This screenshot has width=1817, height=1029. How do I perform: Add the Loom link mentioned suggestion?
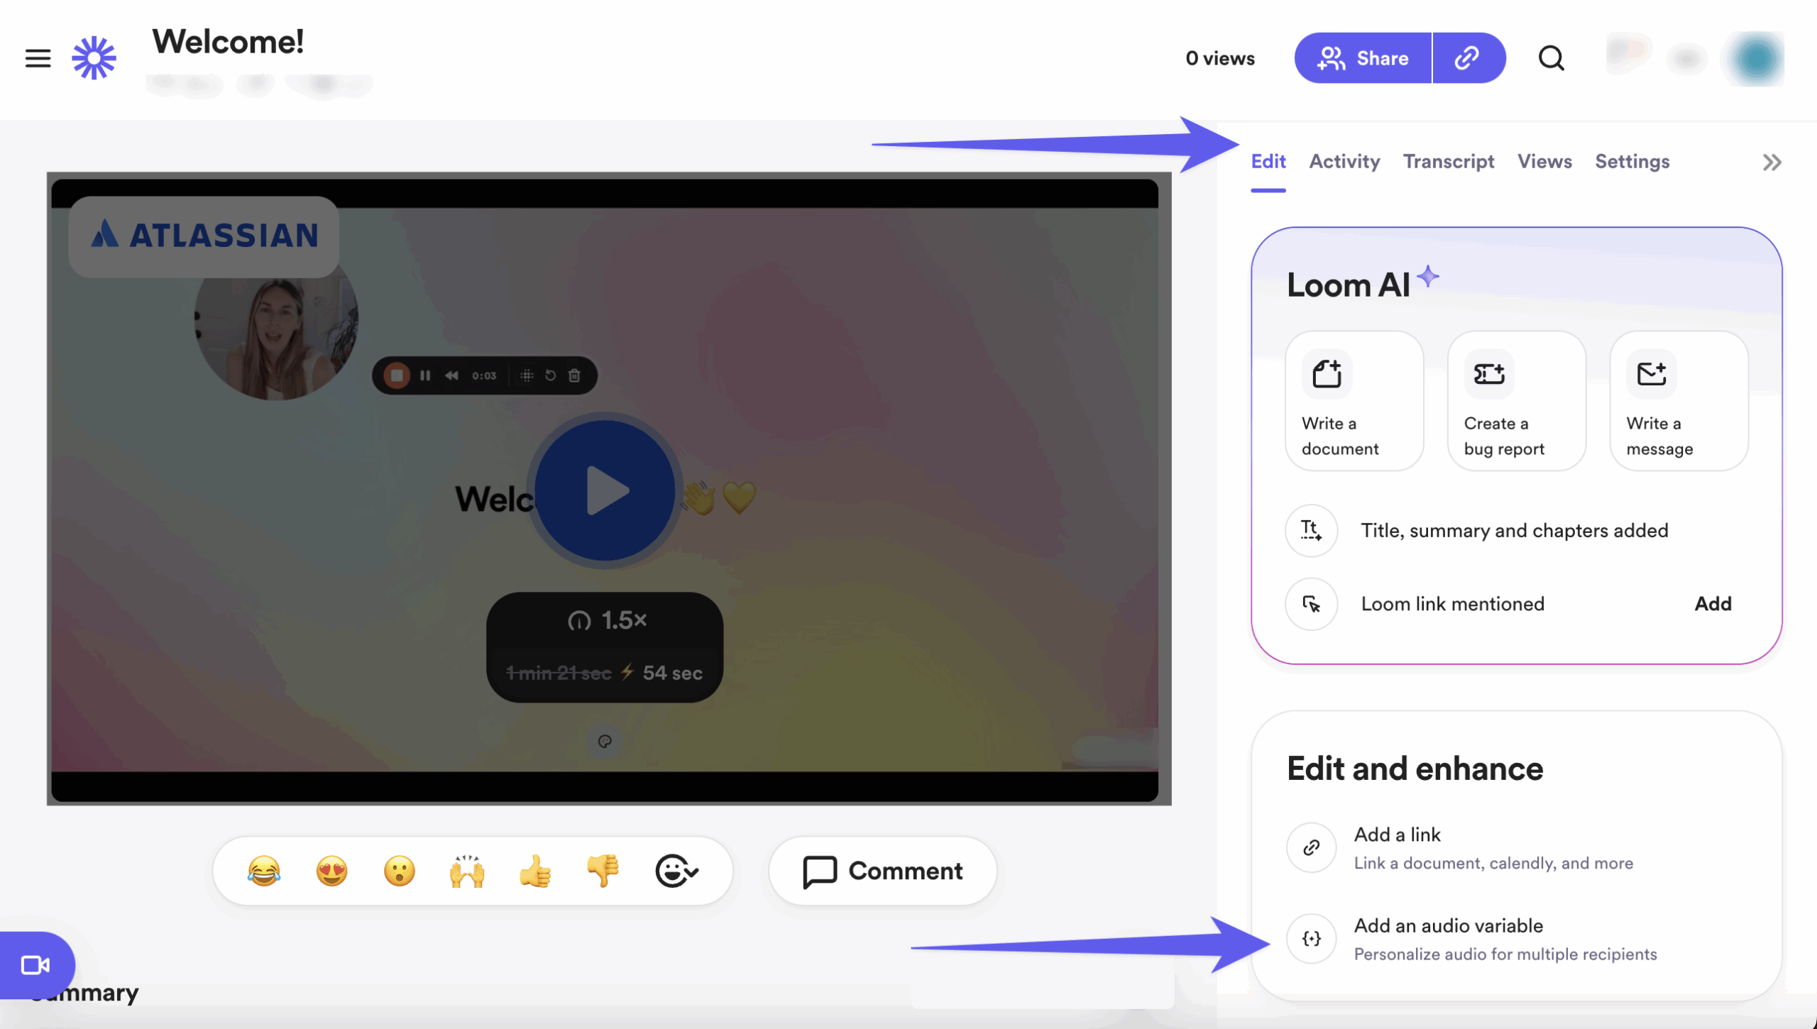coord(1713,604)
